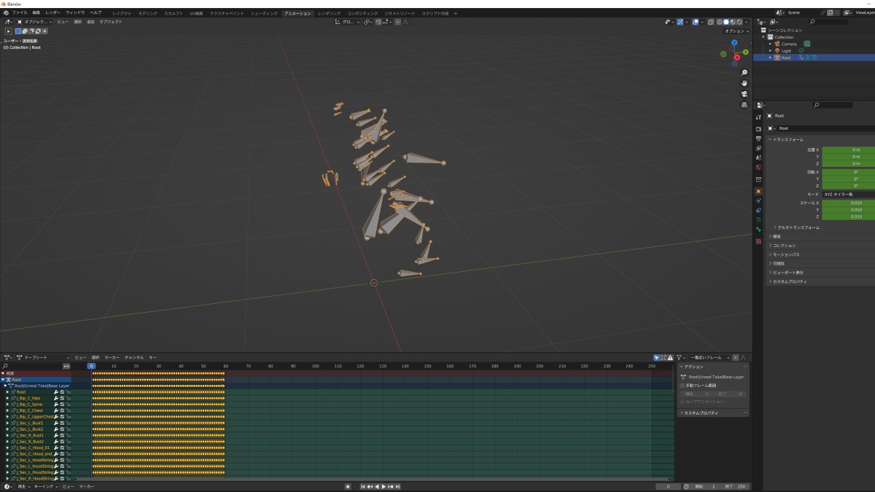Open the Bone Constraints (checker) properties tab icon
The image size is (875, 492).
click(758, 241)
